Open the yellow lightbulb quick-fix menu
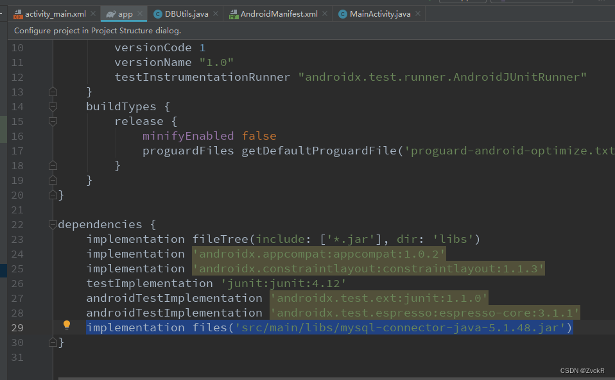 [x=67, y=325]
